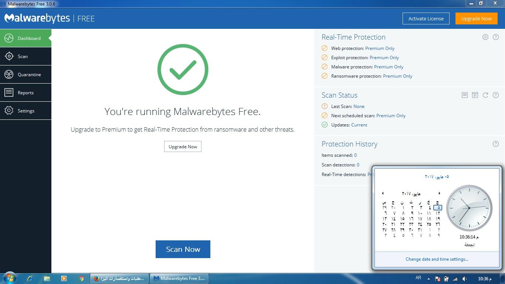This screenshot has width=505, height=284.
Task: Click the date heading ٠٥ مايو، ٢٠١٧
Action: click(x=437, y=176)
